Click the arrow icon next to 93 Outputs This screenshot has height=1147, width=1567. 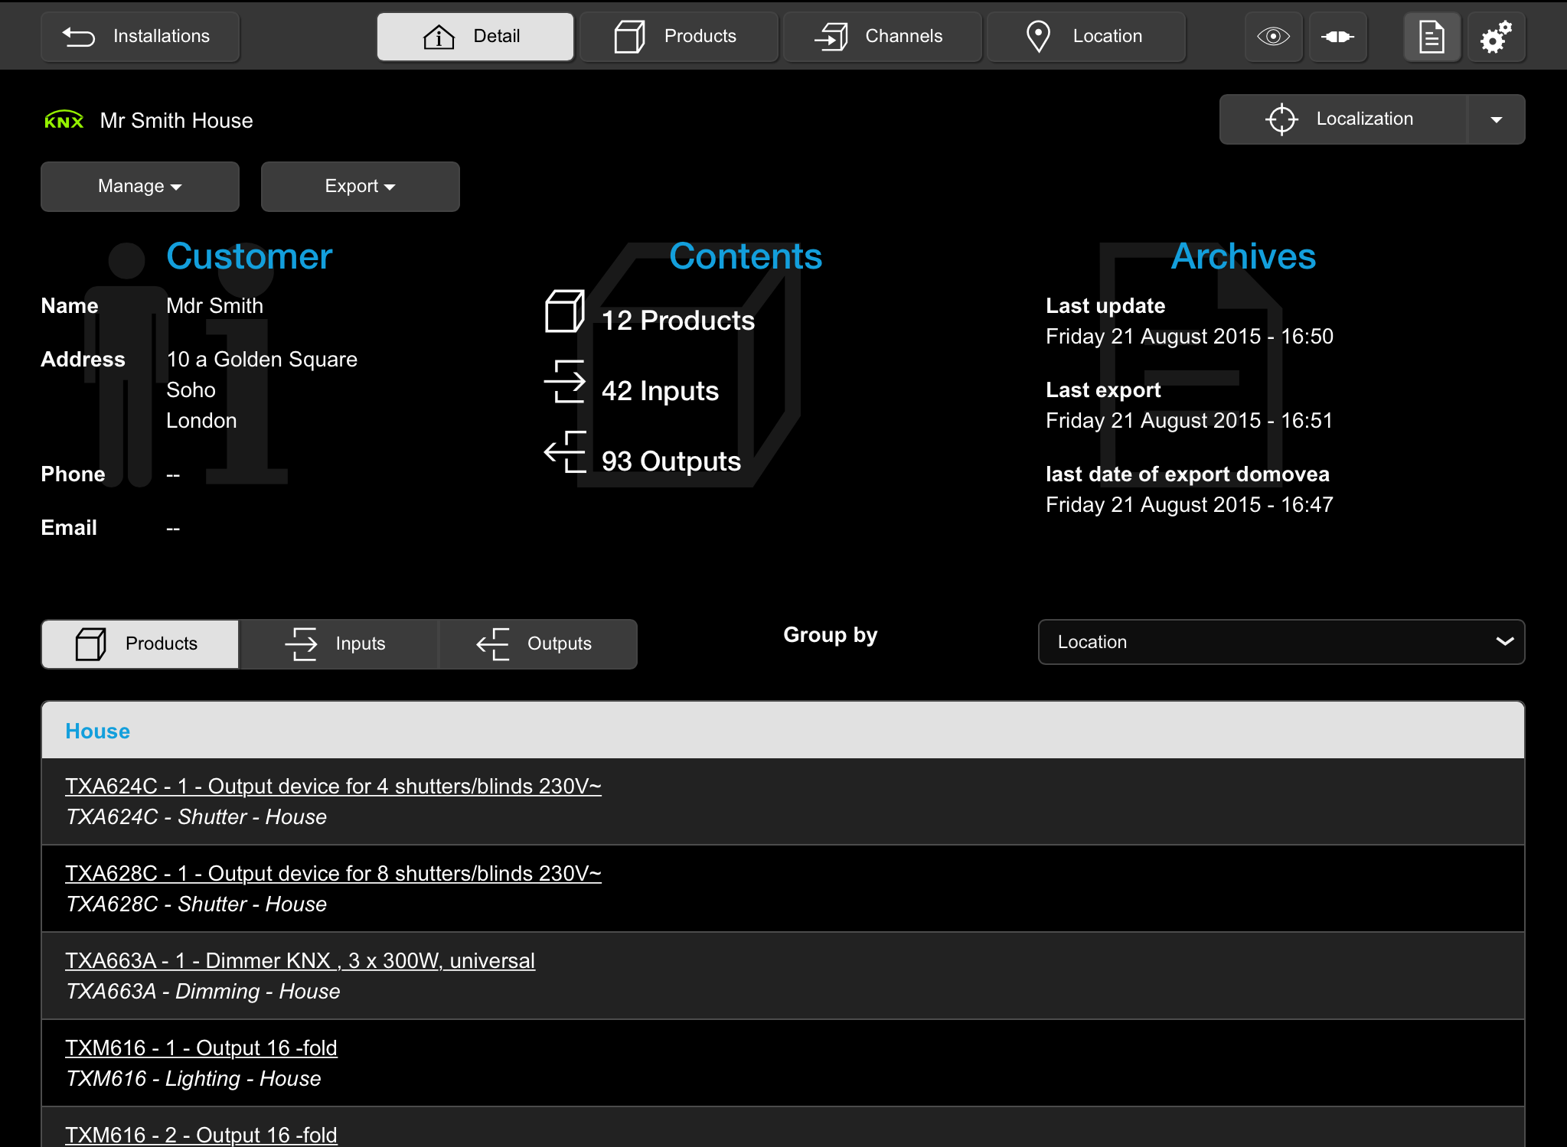click(x=565, y=451)
